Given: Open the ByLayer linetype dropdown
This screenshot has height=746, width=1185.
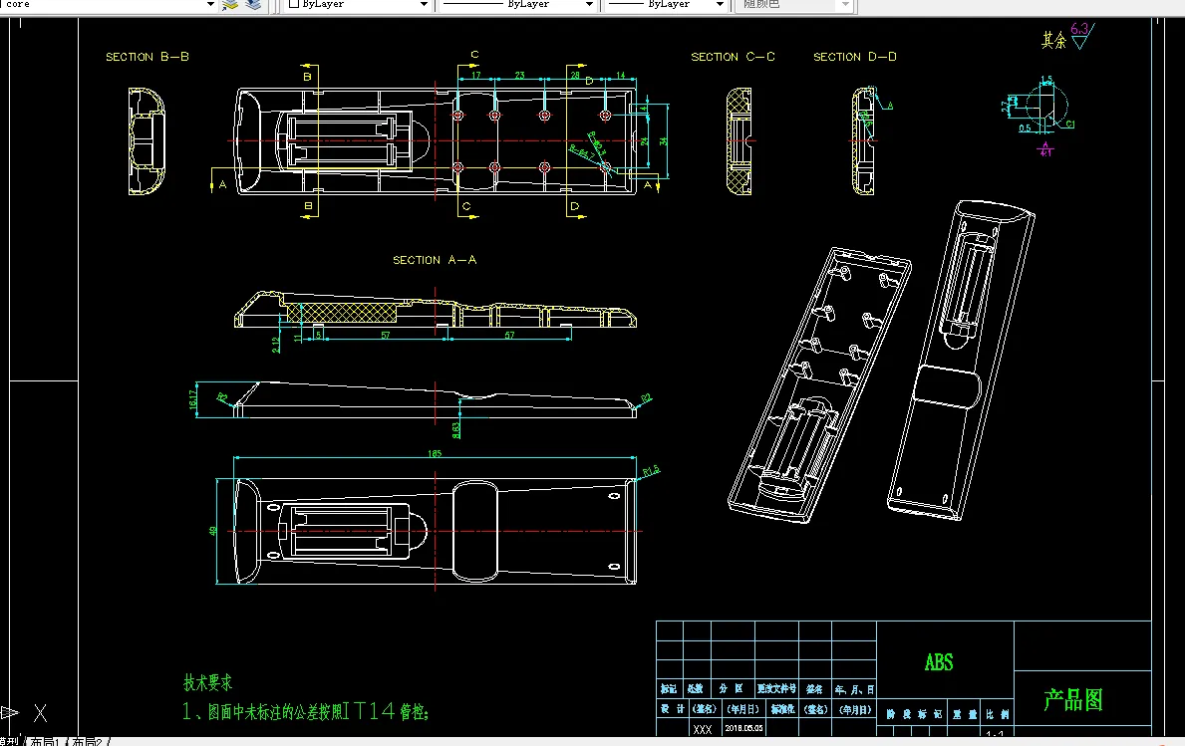Looking at the screenshot, I should [589, 5].
